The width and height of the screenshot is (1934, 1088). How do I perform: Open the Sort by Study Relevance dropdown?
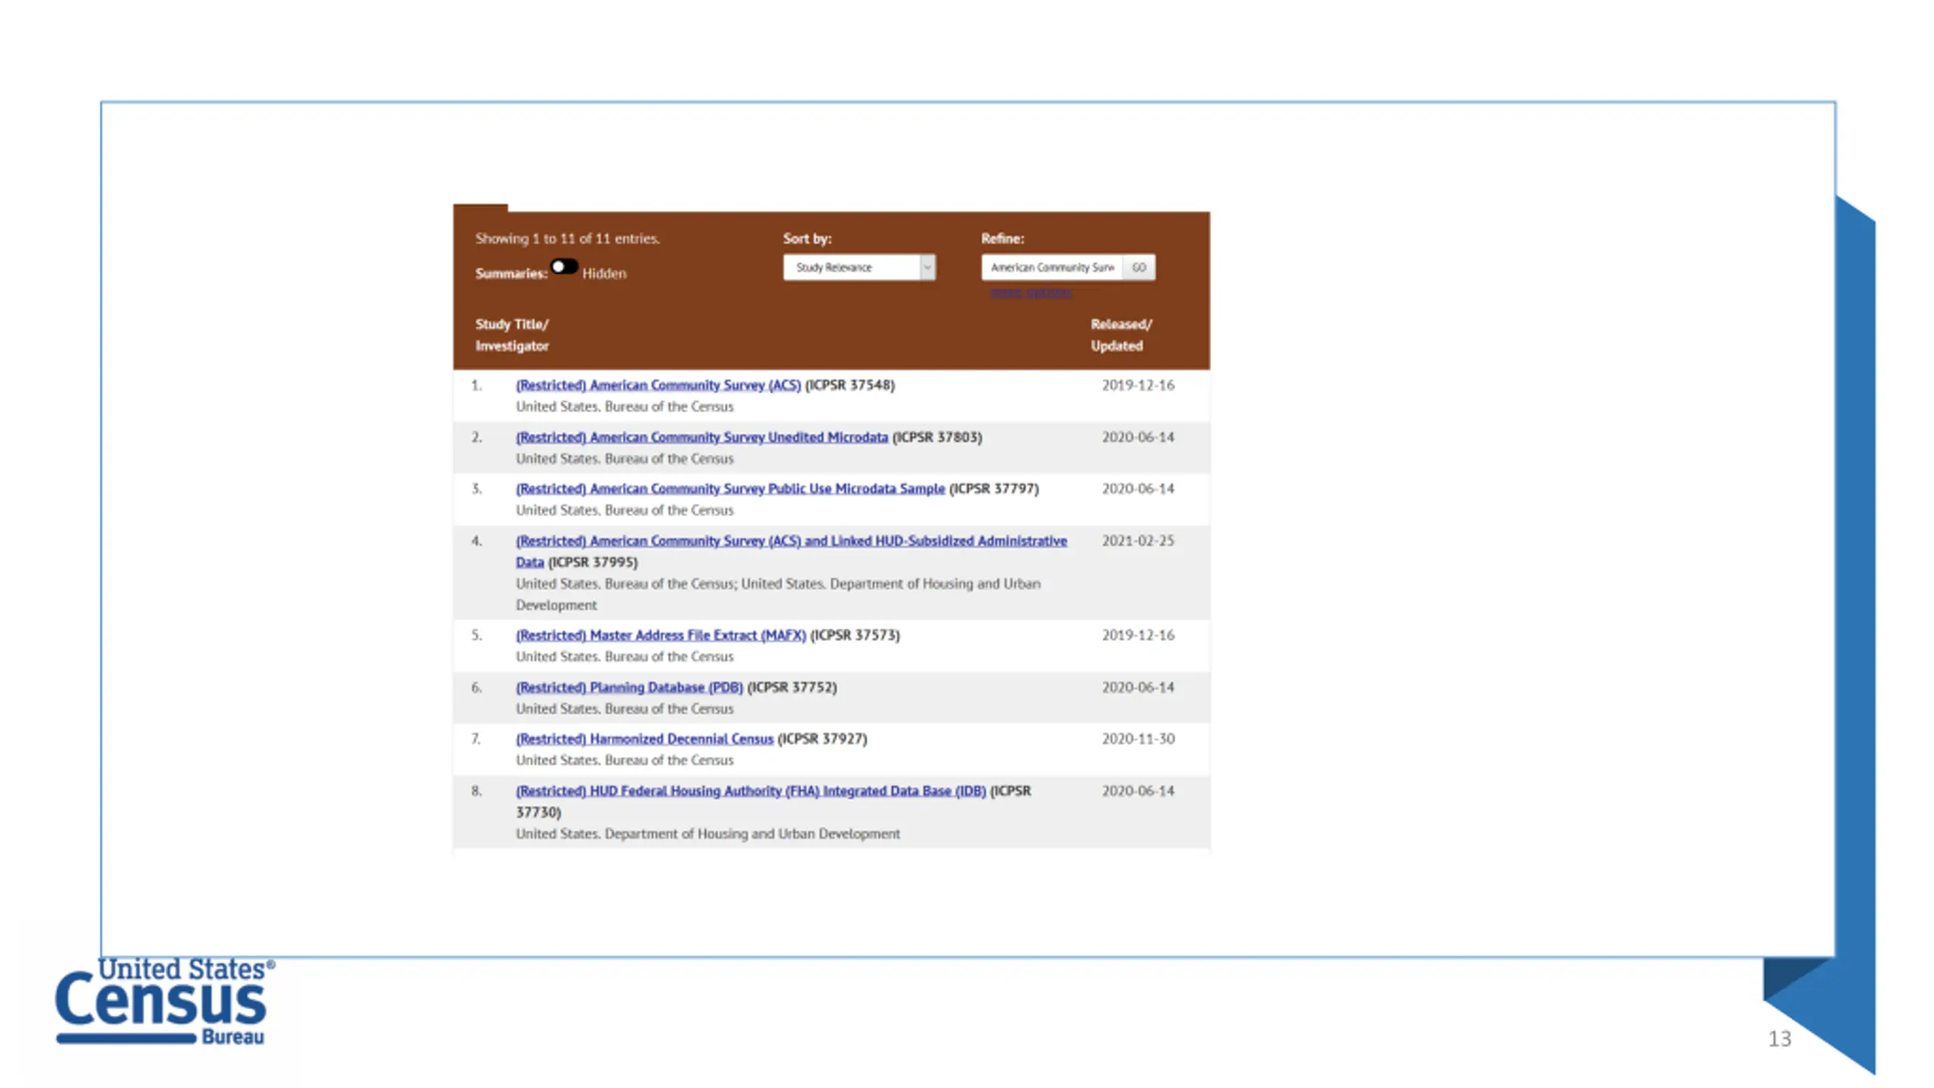859,267
